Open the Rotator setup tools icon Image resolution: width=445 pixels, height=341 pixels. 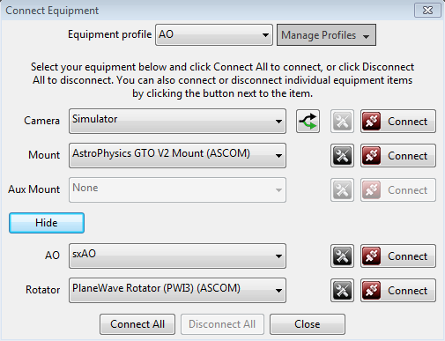[x=342, y=291]
